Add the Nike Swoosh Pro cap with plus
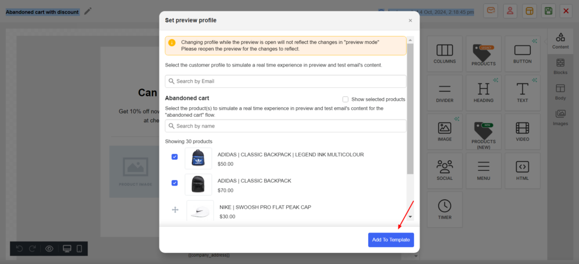The image size is (579, 264). 175,210
